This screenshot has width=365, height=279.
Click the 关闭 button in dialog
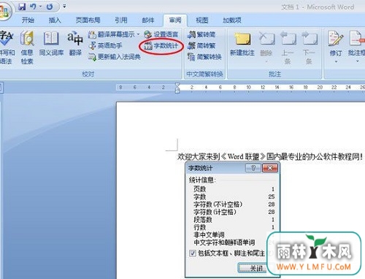[x=256, y=268]
